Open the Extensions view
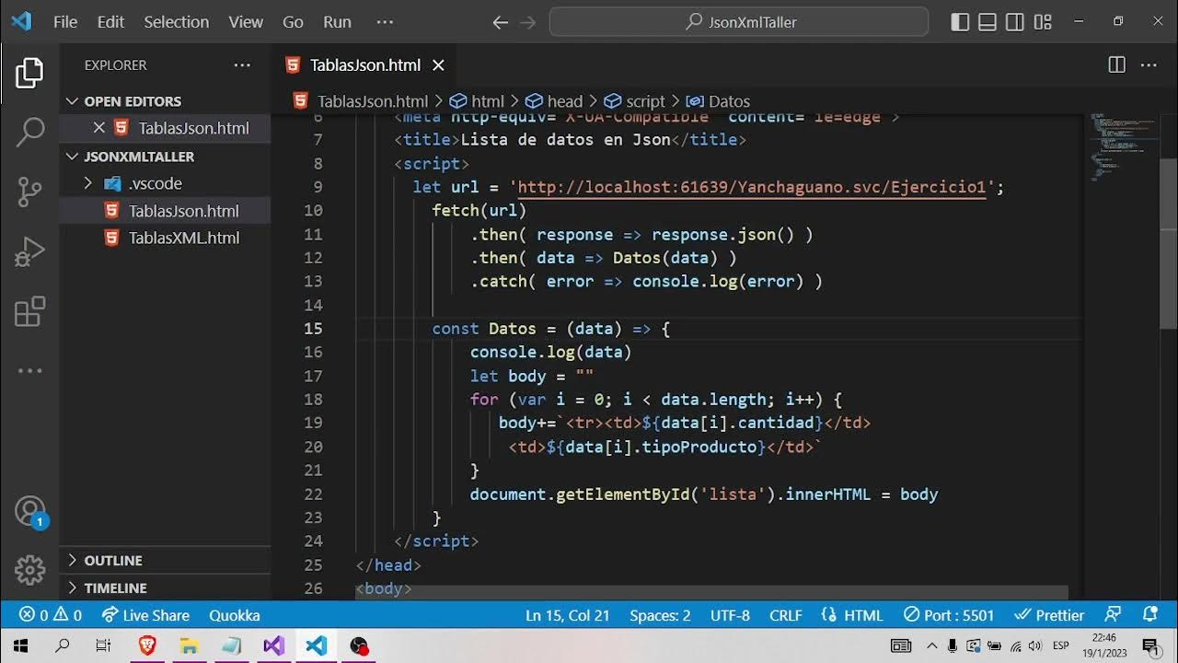 pos(29,311)
